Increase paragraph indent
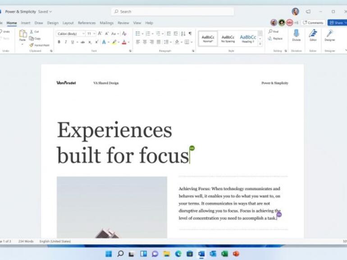Screen dimensions: 347x260 [x=176, y=34]
